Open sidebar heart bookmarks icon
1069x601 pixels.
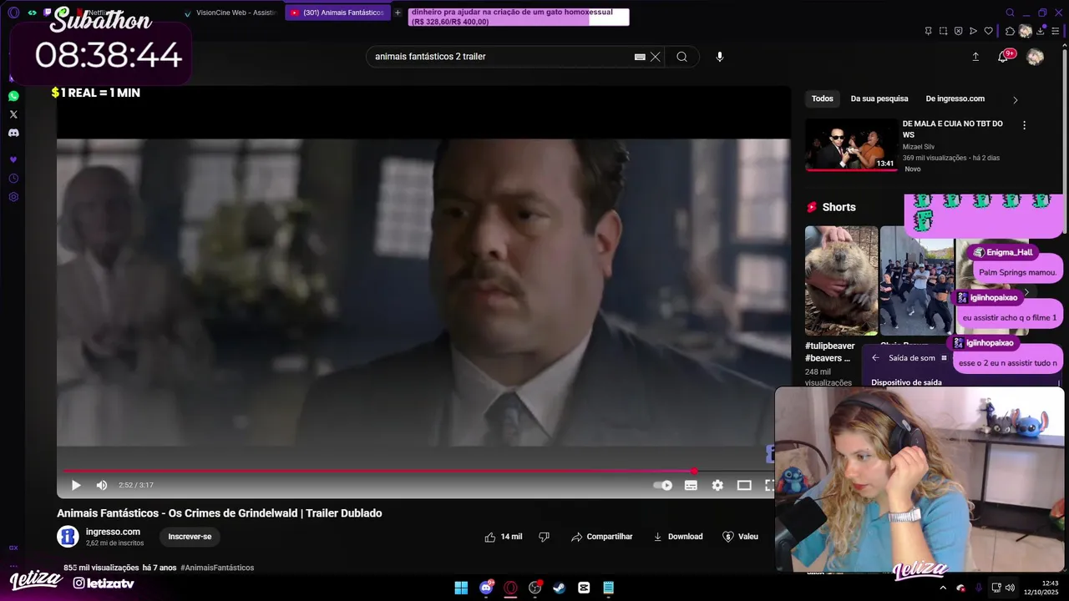coord(13,159)
